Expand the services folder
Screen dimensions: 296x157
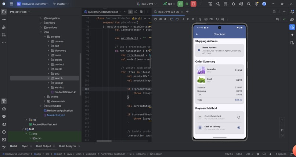[41, 28]
